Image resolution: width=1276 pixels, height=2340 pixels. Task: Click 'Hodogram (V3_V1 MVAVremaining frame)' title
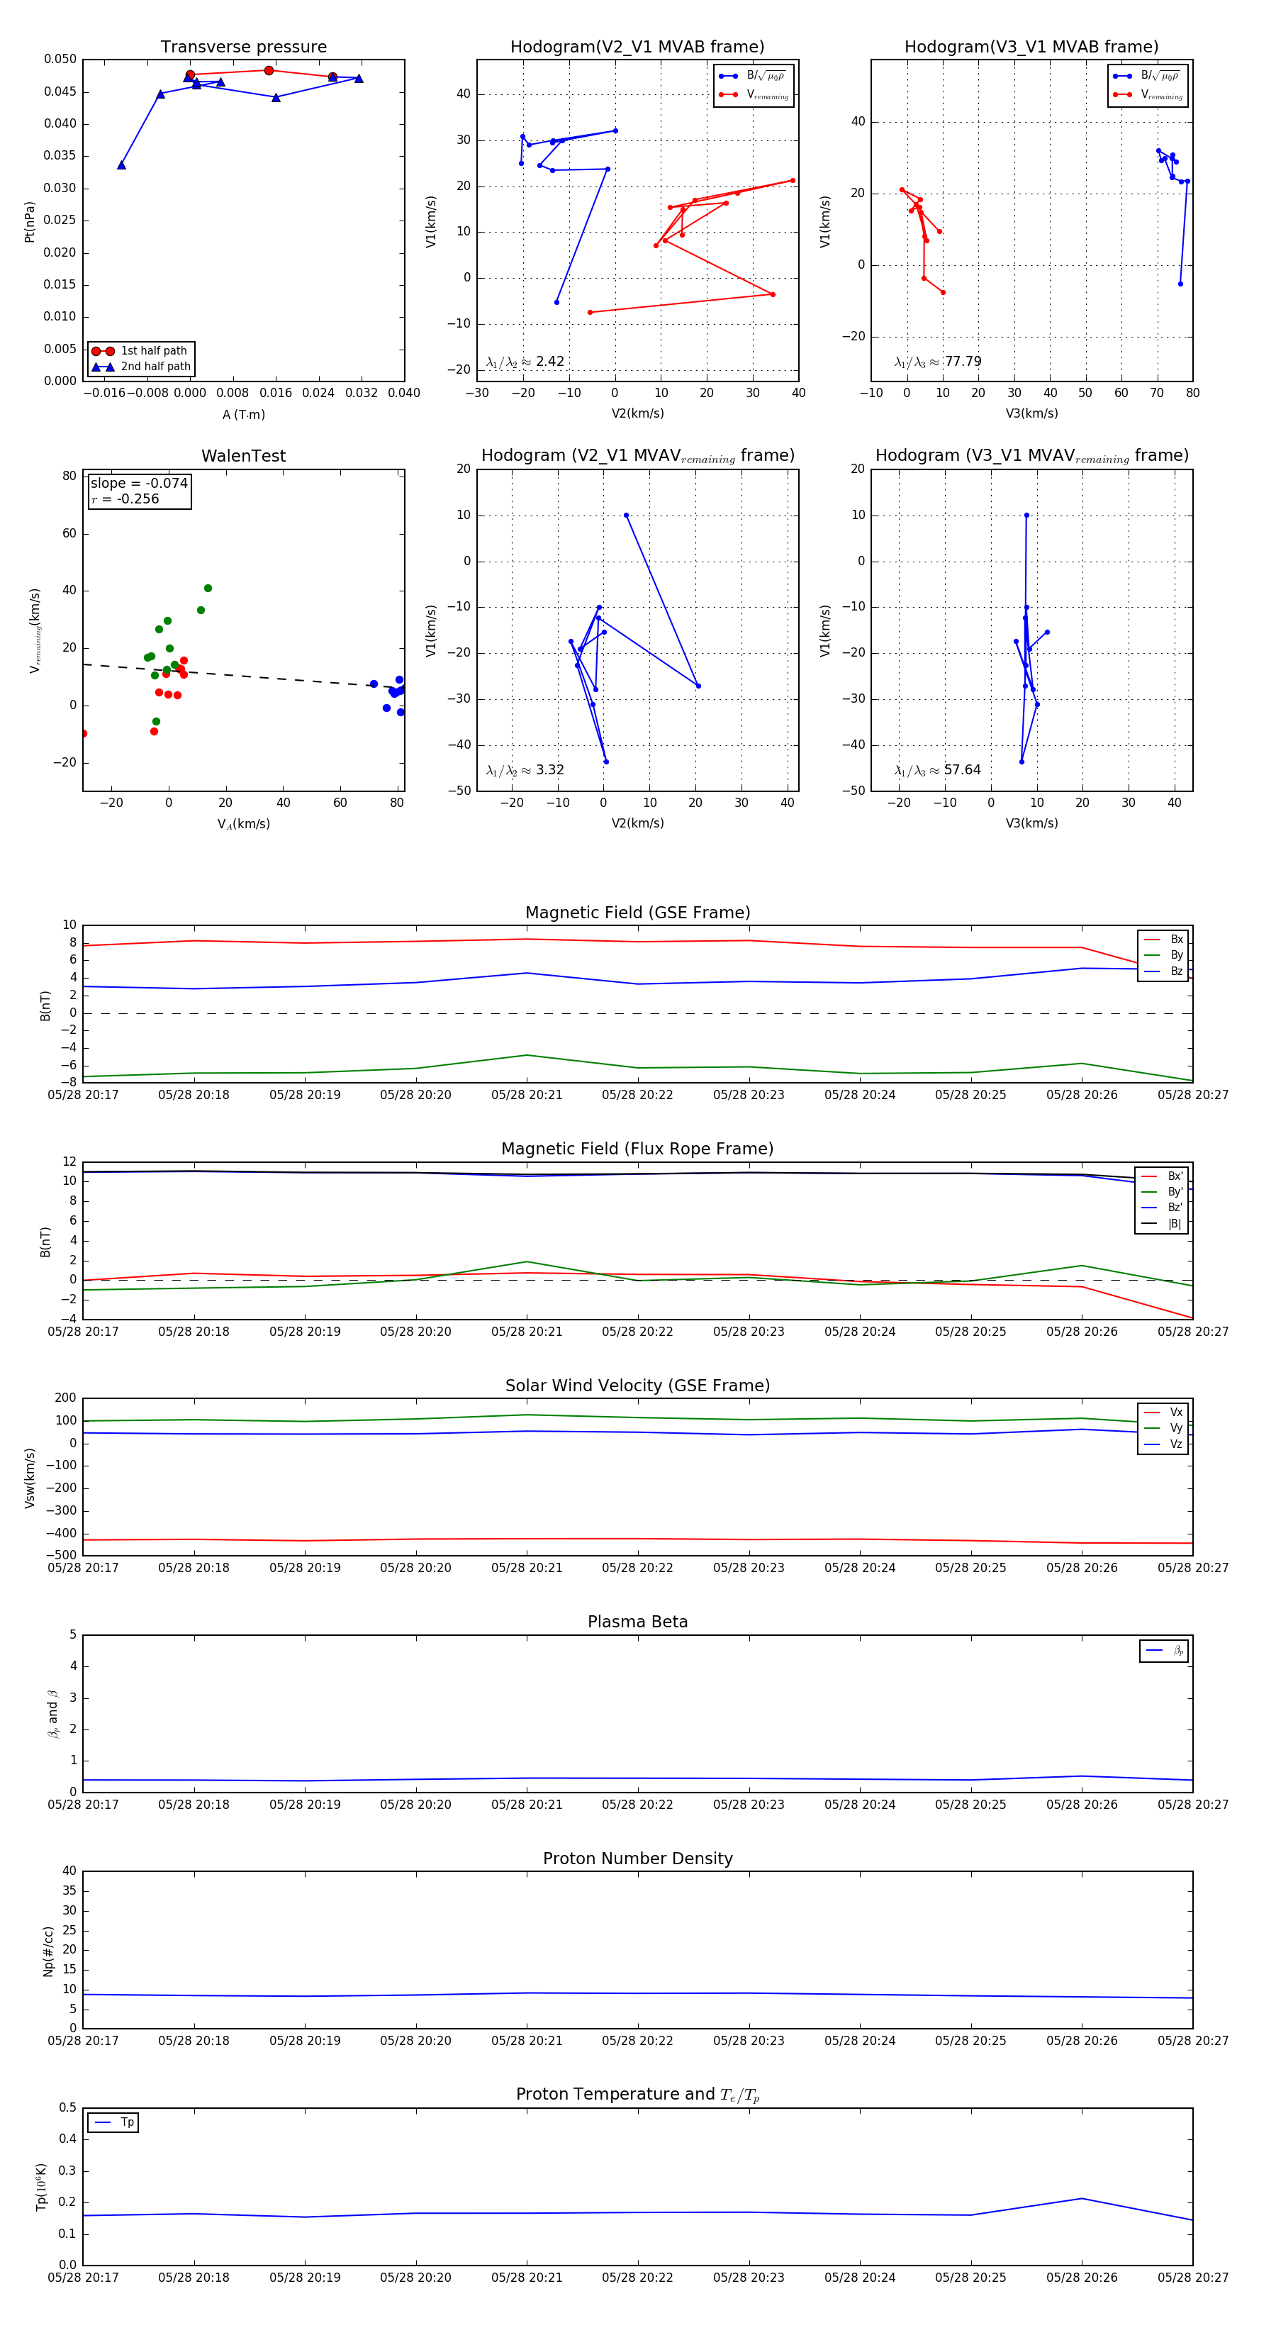[1031, 456]
